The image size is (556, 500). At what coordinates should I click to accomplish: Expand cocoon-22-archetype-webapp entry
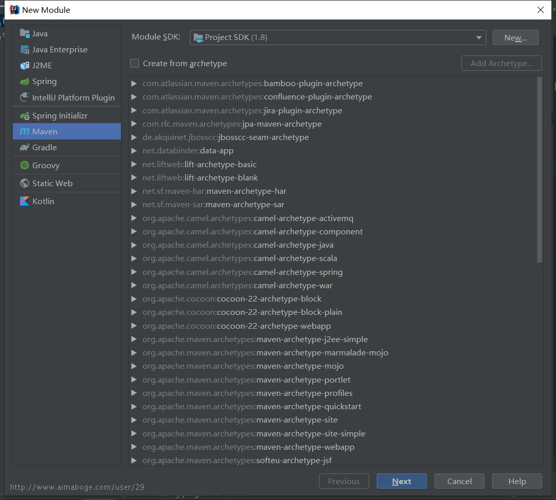pyautogui.click(x=134, y=326)
